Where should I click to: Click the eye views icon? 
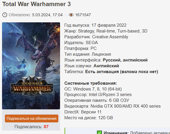click(x=71, y=15)
